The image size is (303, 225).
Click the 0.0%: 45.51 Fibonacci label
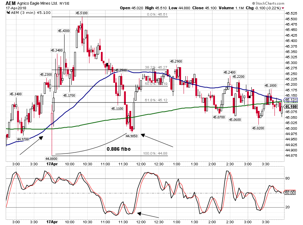pyautogui.click(x=157, y=15)
